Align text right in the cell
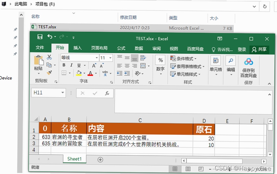Screen dimensions: 277x174 click(134, 66)
